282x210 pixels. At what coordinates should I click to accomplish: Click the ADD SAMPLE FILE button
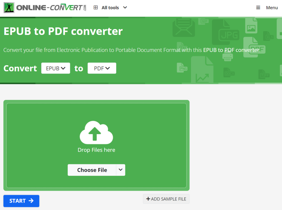click(166, 199)
